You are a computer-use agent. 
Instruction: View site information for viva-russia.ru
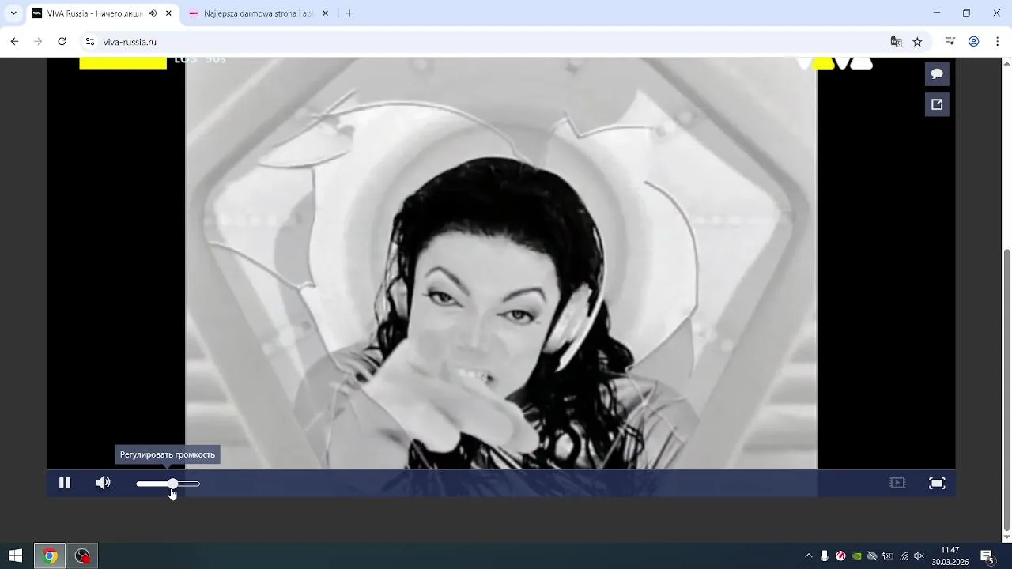click(x=90, y=42)
